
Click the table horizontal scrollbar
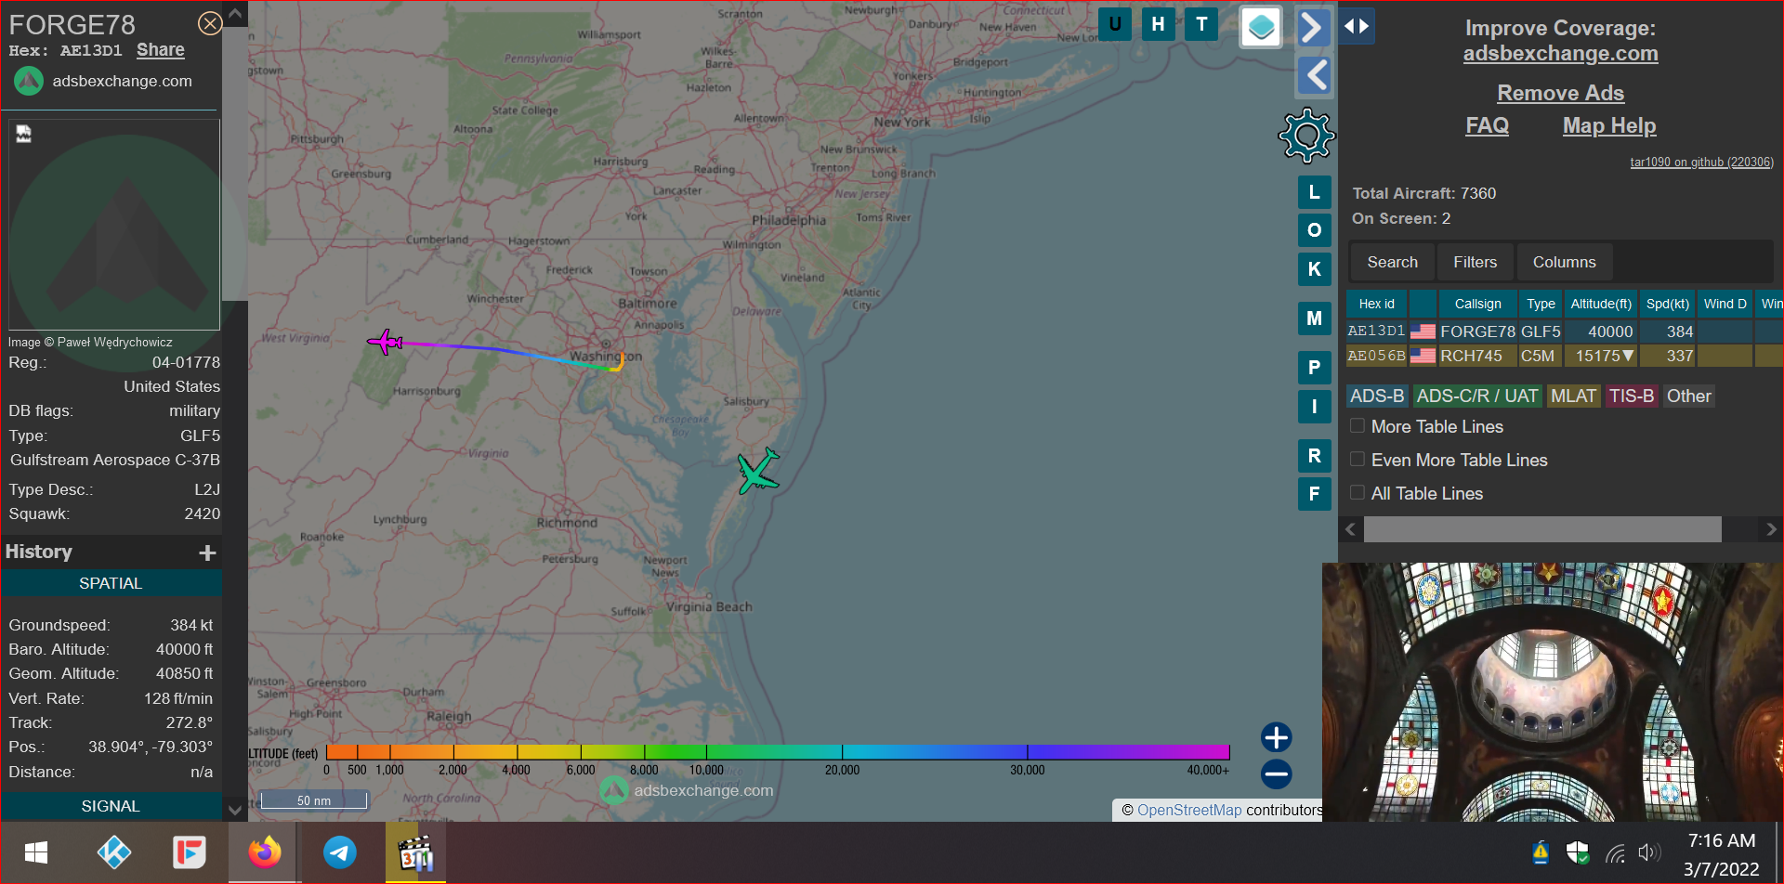(x=1541, y=529)
